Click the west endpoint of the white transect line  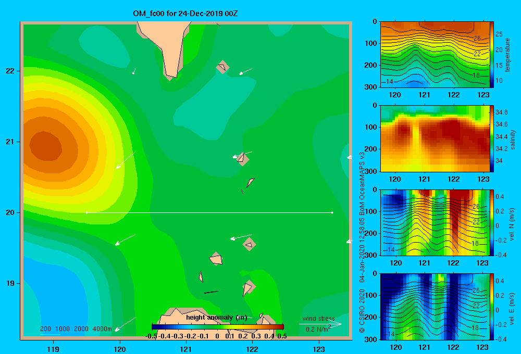(86, 212)
